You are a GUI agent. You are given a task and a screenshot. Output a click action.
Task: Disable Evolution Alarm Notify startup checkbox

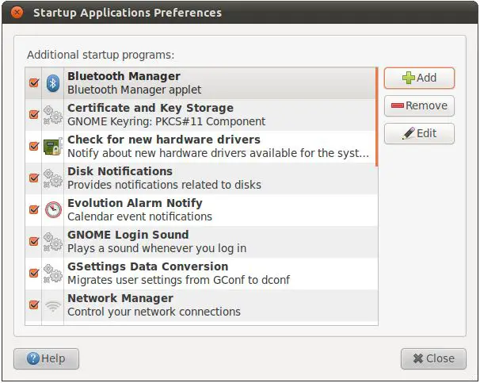tap(33, 209)
